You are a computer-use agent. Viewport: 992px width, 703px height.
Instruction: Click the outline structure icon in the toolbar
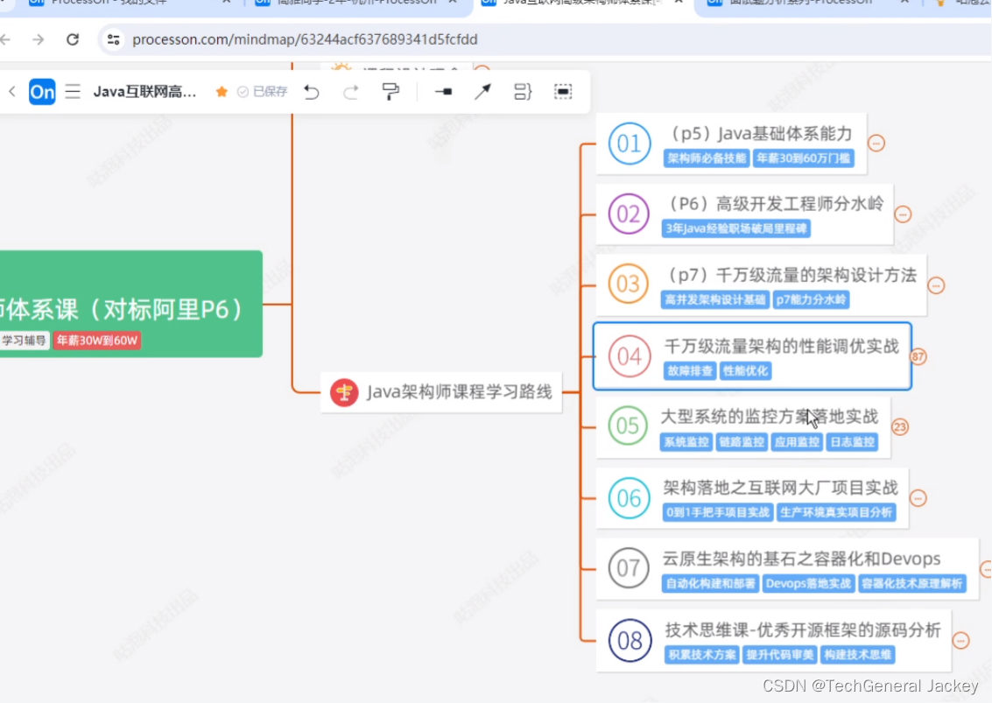[x=523, y=91]
